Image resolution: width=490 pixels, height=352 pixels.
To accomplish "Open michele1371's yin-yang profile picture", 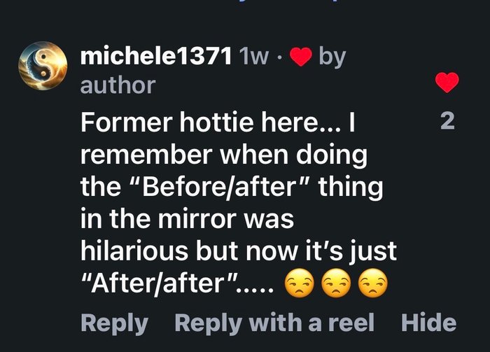I will coord(43,66).
